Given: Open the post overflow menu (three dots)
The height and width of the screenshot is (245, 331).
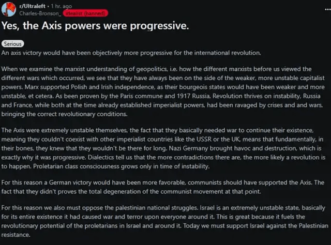Looking at the screenshot, I should coord(327,9).
